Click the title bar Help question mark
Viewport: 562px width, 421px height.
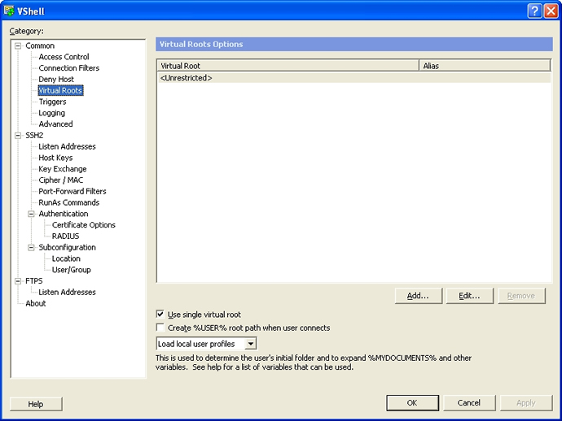pyautogui.click(x=534, y=11)
